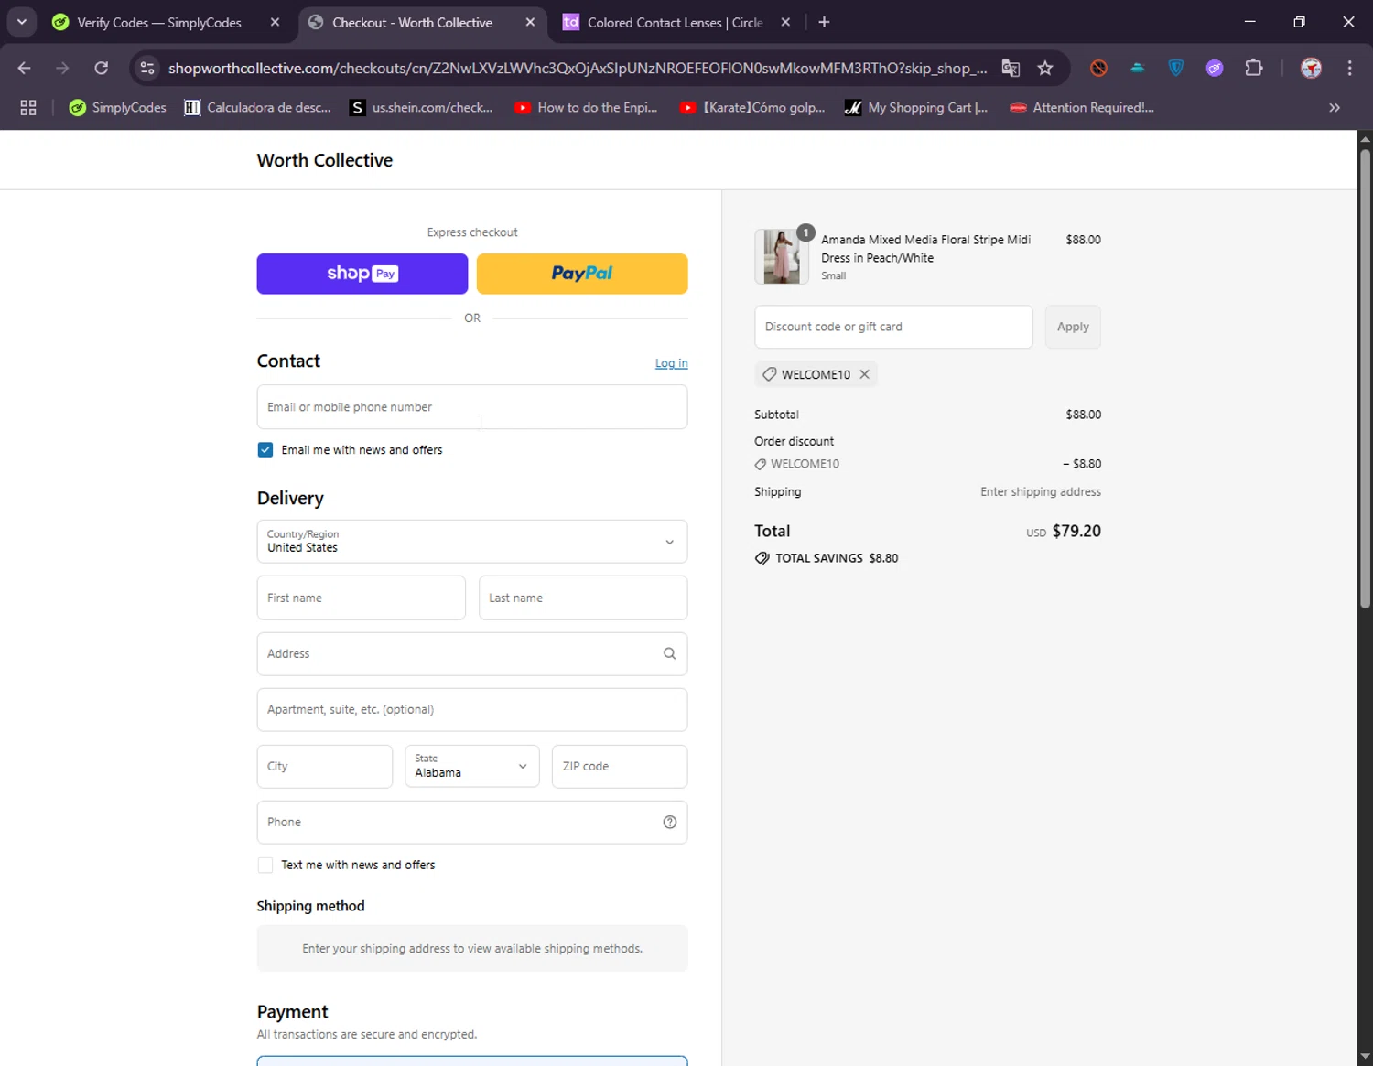Click the teal hat extension icon
This screenshot has height=1066, width=1373.
click(1137, 68)
